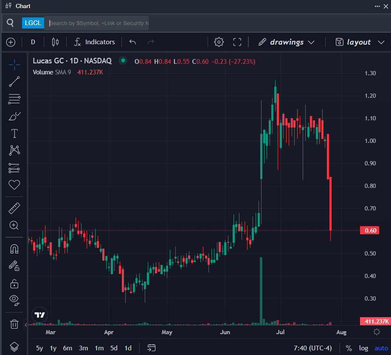Viewport: 391px width, 355px height.
Task: Open the D interval selector
Action: tap(33, 42)
